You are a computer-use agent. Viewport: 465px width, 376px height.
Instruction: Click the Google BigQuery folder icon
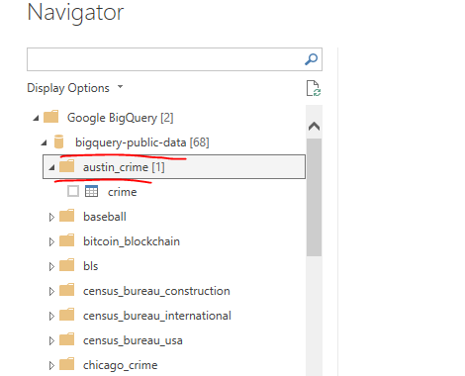[51, 117]
